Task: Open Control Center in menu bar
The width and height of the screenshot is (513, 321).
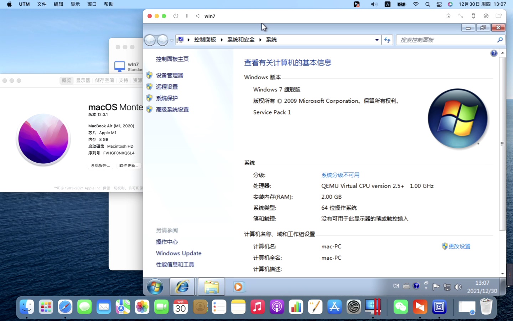Action: pos(439,4)
